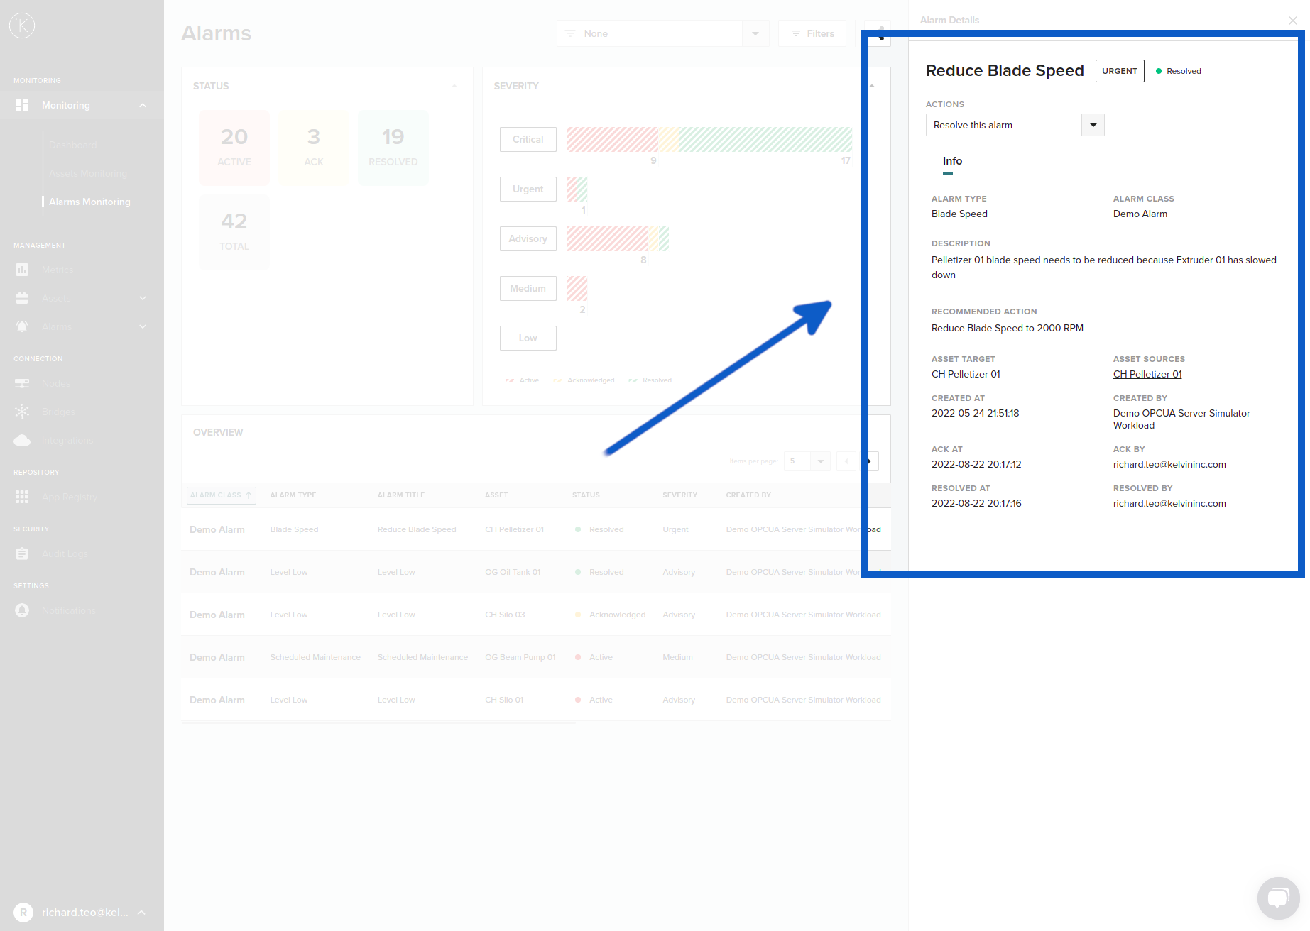Toggle ALARM CLASS column sort order
The image size is (1310, 931).
click(221, 495)
